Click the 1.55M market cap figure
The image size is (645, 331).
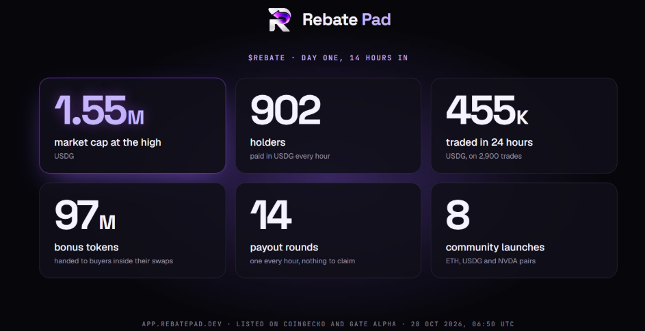(x=99, y=110)
